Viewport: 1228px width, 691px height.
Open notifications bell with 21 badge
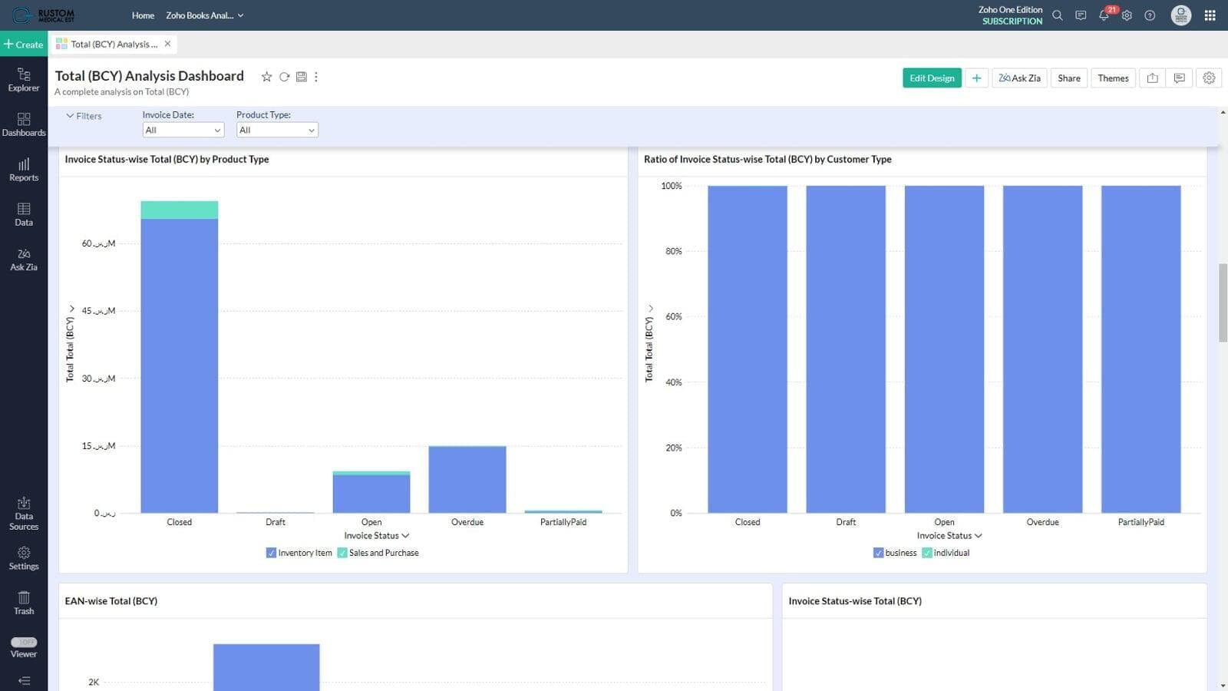pos(1104,15)
